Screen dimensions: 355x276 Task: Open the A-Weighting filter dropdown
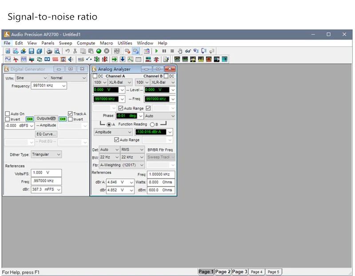[122, 165]
